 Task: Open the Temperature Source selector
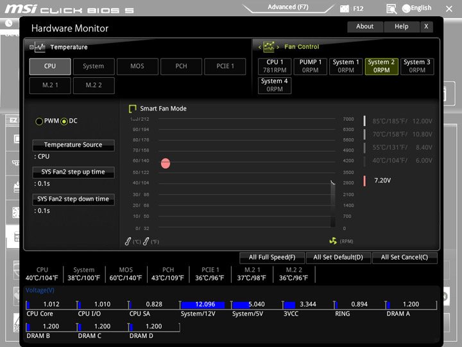click(73, 145)
